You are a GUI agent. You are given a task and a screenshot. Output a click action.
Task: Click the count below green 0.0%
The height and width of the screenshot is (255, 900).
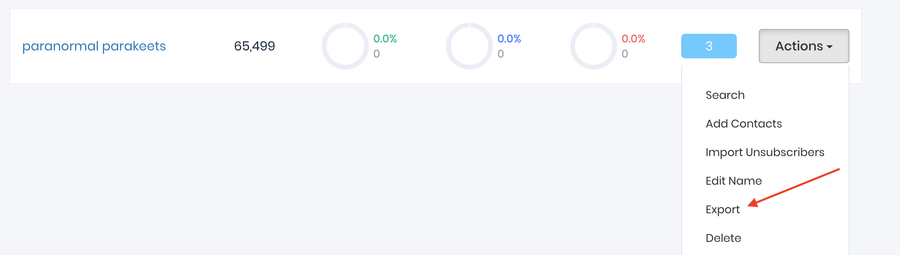click(376, 54)
